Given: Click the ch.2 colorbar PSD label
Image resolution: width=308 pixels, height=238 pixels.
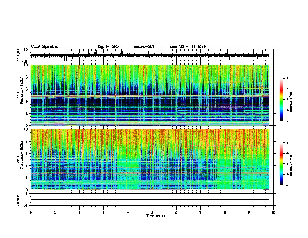Looking at the screenshot, I should click(291, 165).
